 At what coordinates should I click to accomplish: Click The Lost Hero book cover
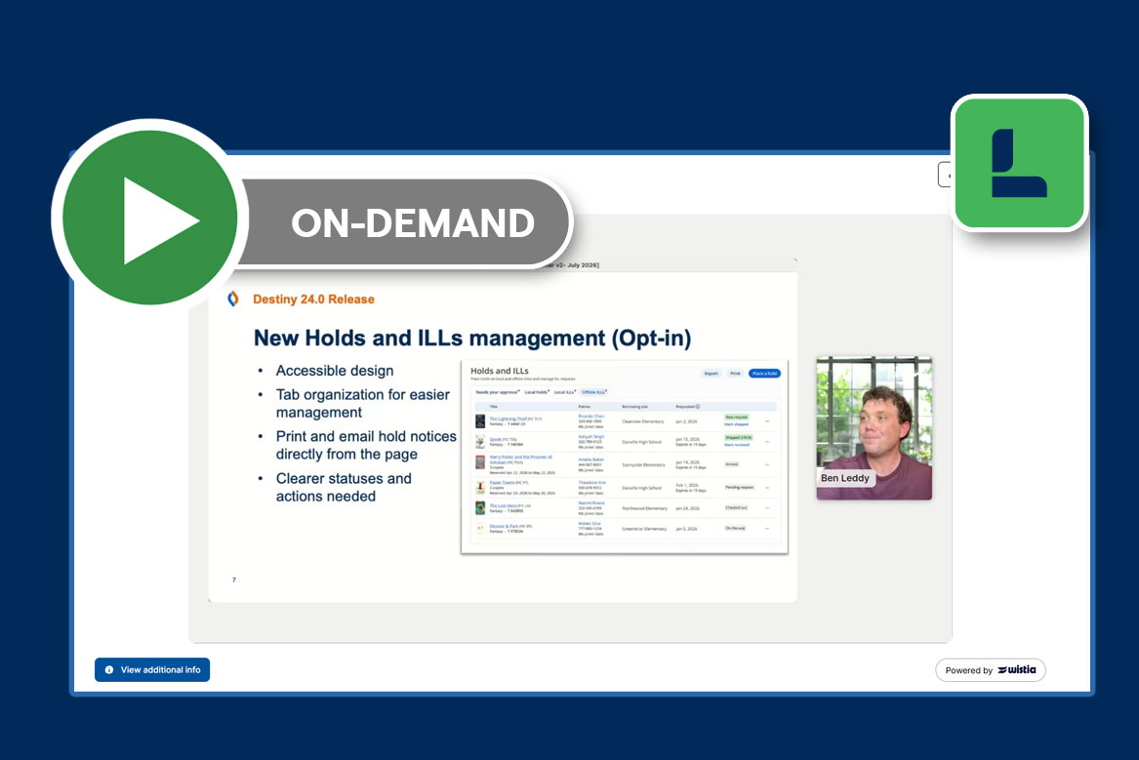480,508
